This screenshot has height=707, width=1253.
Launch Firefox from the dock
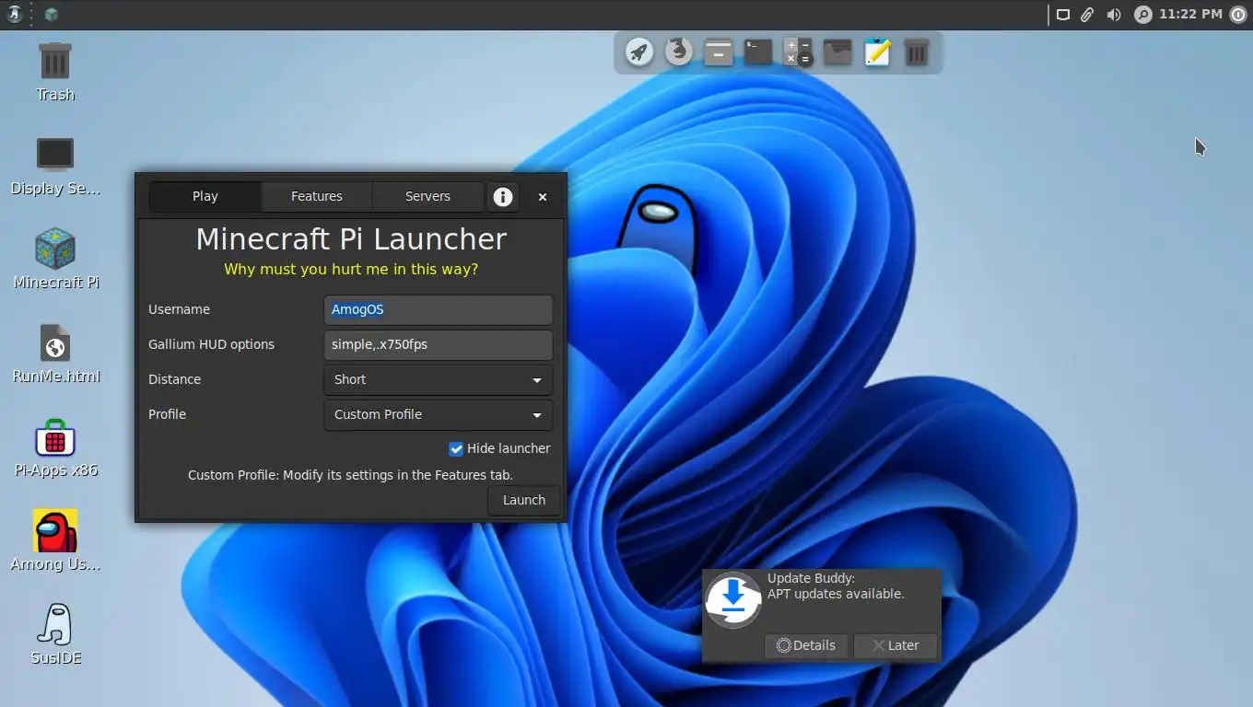point(679,52)
